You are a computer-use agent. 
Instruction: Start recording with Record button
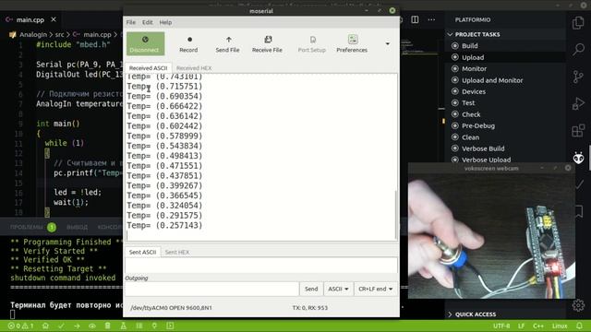tap(188, 43)
